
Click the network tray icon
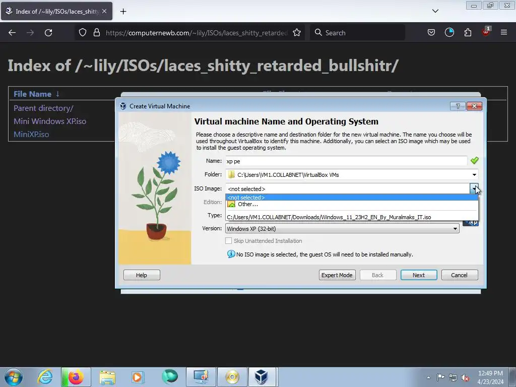coord(453,377)
